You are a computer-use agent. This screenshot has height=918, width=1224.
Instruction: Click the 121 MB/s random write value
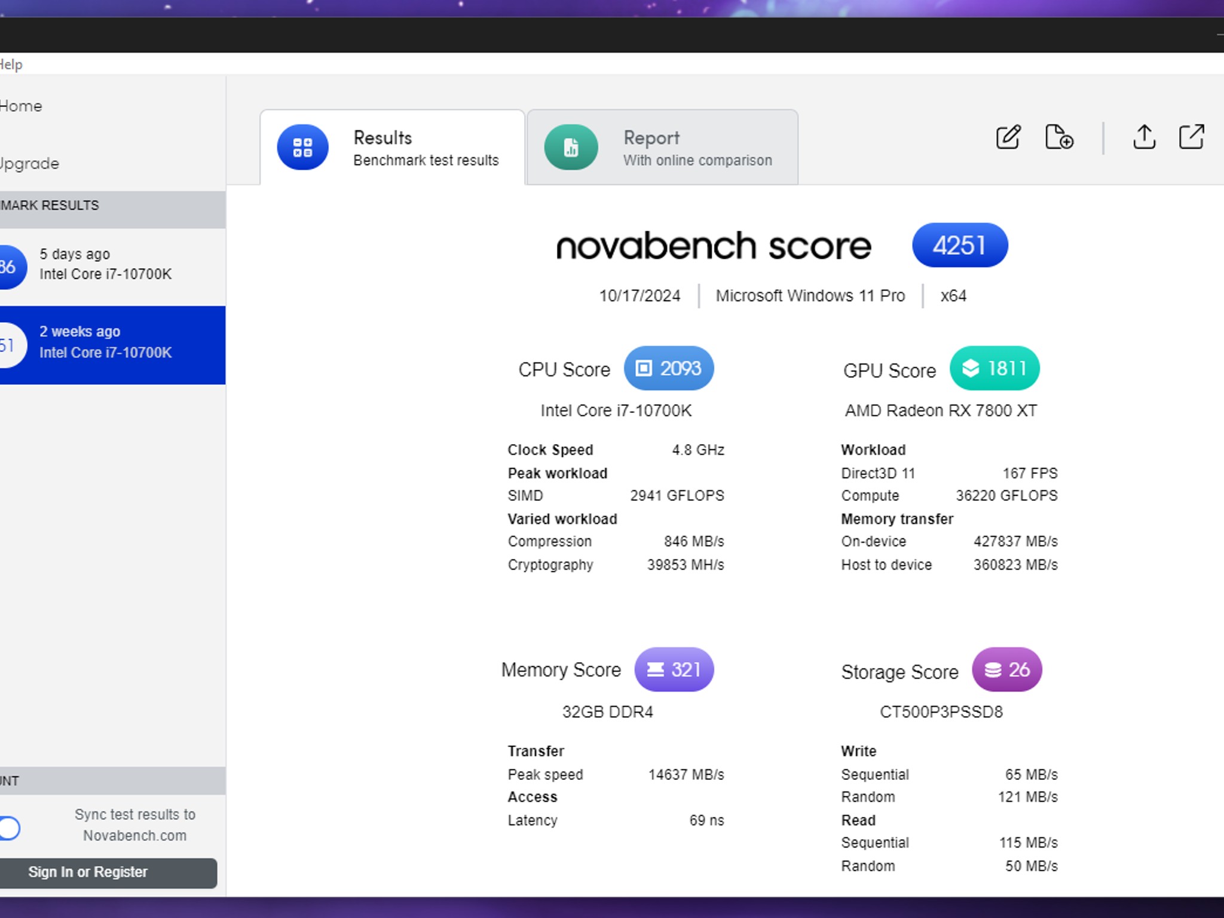[x=1028, y=797]
